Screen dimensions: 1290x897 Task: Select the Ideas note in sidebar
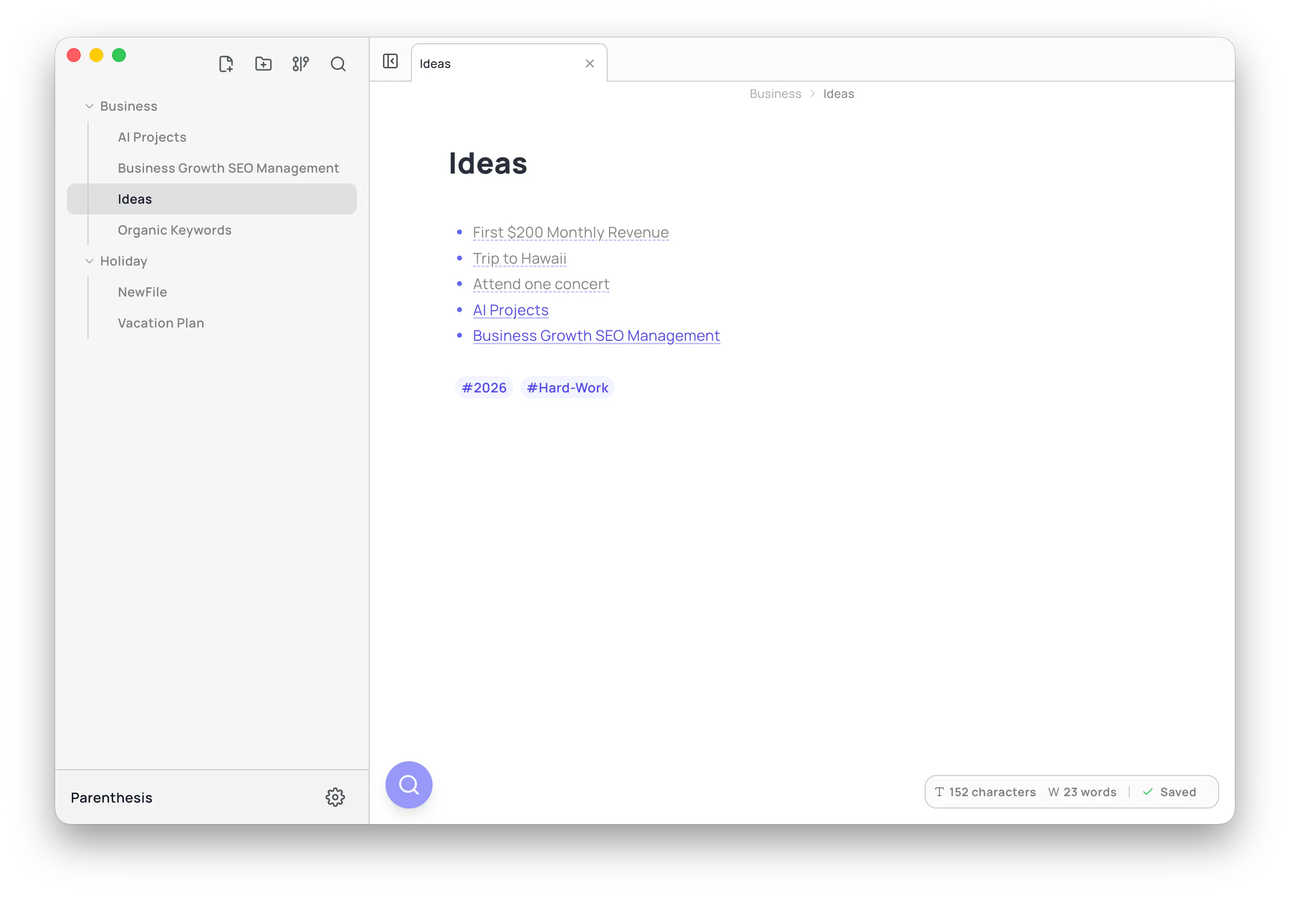pos(211,199)
